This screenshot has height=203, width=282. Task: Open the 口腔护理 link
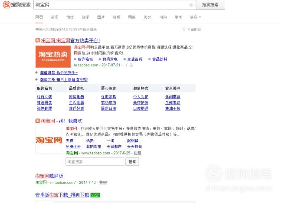[141, 108]
